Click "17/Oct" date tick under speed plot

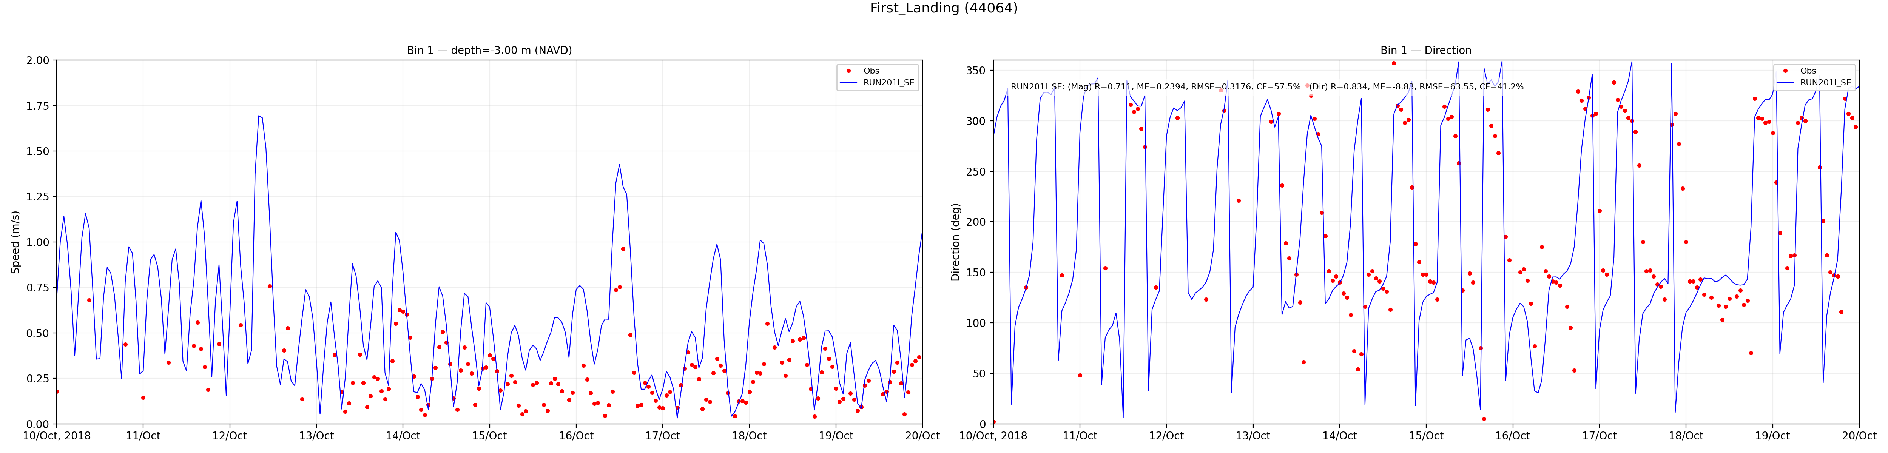663,436
